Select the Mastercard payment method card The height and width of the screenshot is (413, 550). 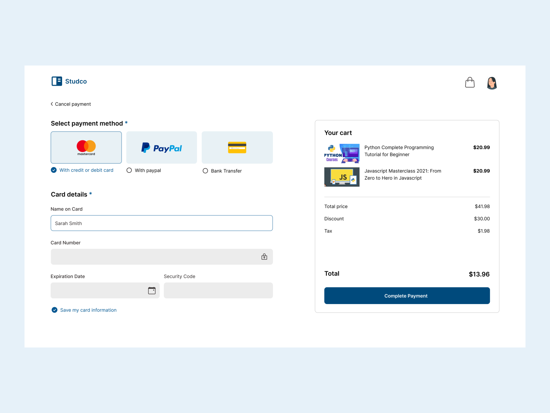tap(86, 147)
